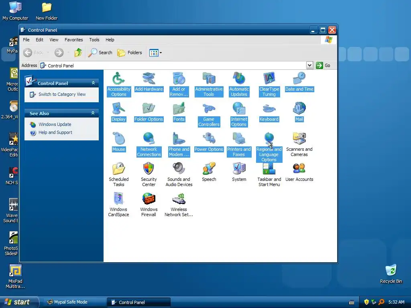411x308 pixels.
Task: Switch to Category View link
Action: point(62,94)
